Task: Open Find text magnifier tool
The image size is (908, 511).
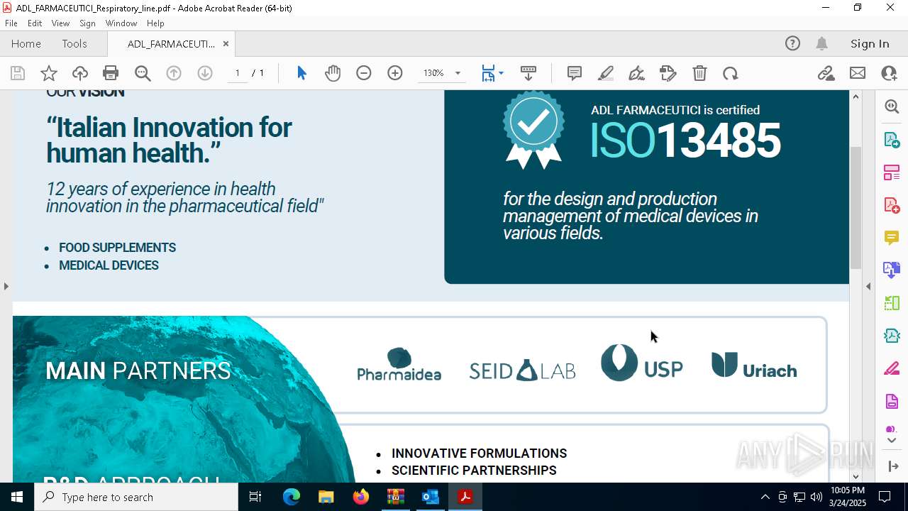Action: coord(143,73)
